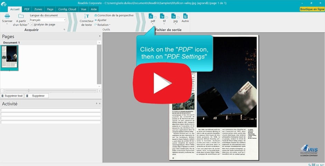Screen dimensions: 325x166
Task: Click the magnifier icon in status bar
Action: click(309, 165)
